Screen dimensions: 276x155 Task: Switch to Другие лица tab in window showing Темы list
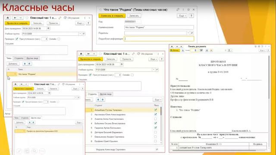tap(32, 59)
